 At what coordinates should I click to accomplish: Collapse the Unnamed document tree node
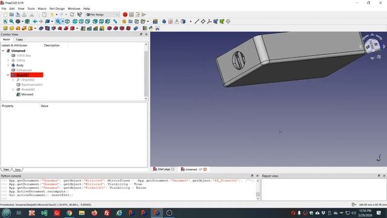[x=3, y=51]
